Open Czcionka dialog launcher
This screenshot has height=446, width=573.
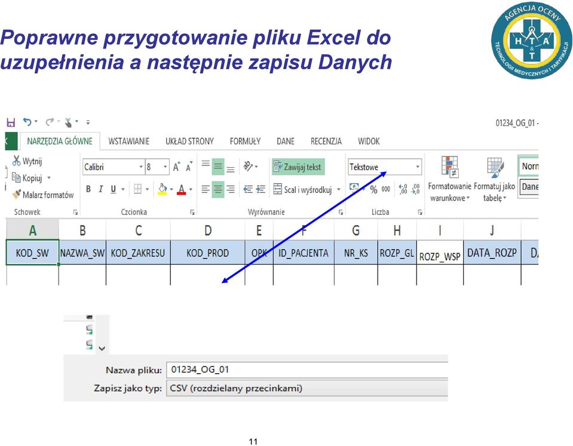pos(192,212)
